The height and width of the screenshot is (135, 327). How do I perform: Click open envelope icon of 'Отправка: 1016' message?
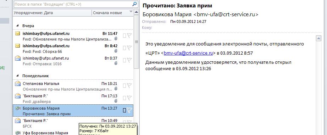[18, 58]
